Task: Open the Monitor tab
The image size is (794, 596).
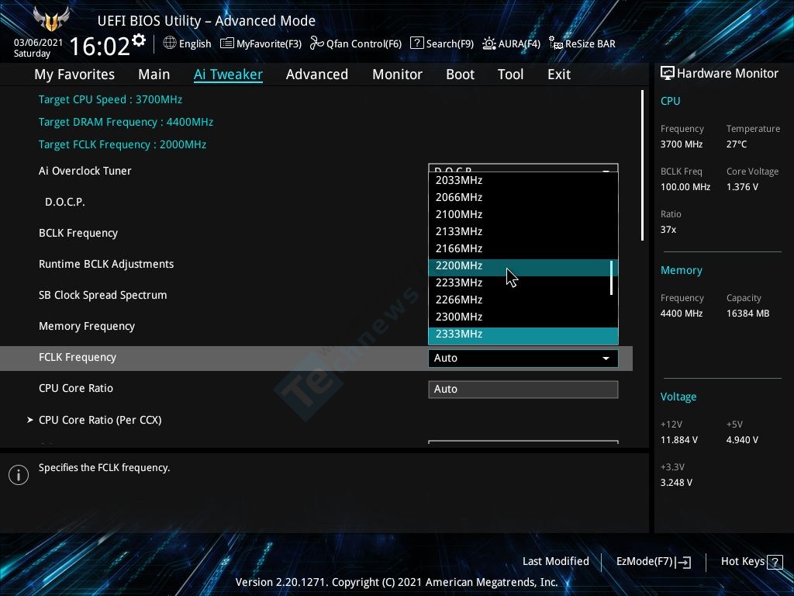Action: point(397,74)
